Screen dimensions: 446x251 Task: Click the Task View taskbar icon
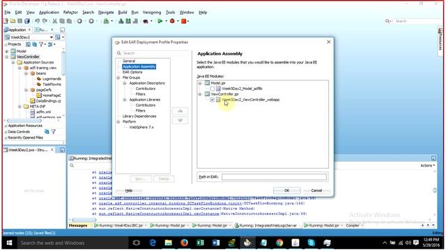tap(137, 243)
